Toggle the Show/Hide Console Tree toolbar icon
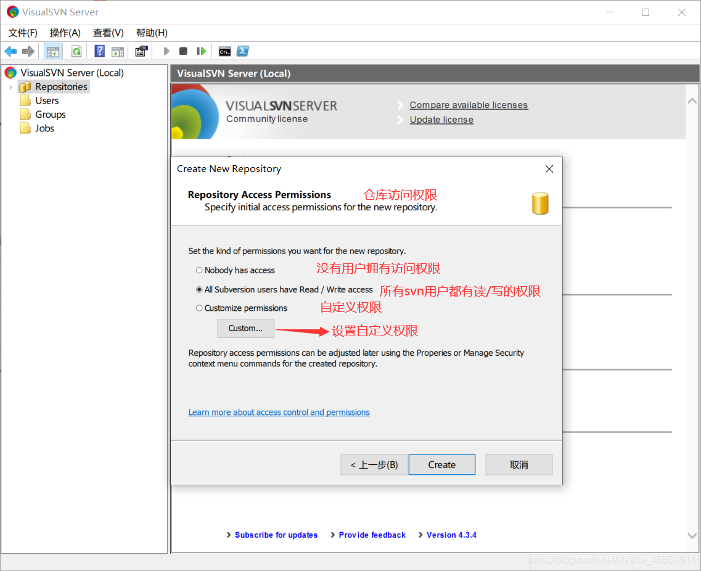Screen dimensions: 701x571 click(53, 51)
